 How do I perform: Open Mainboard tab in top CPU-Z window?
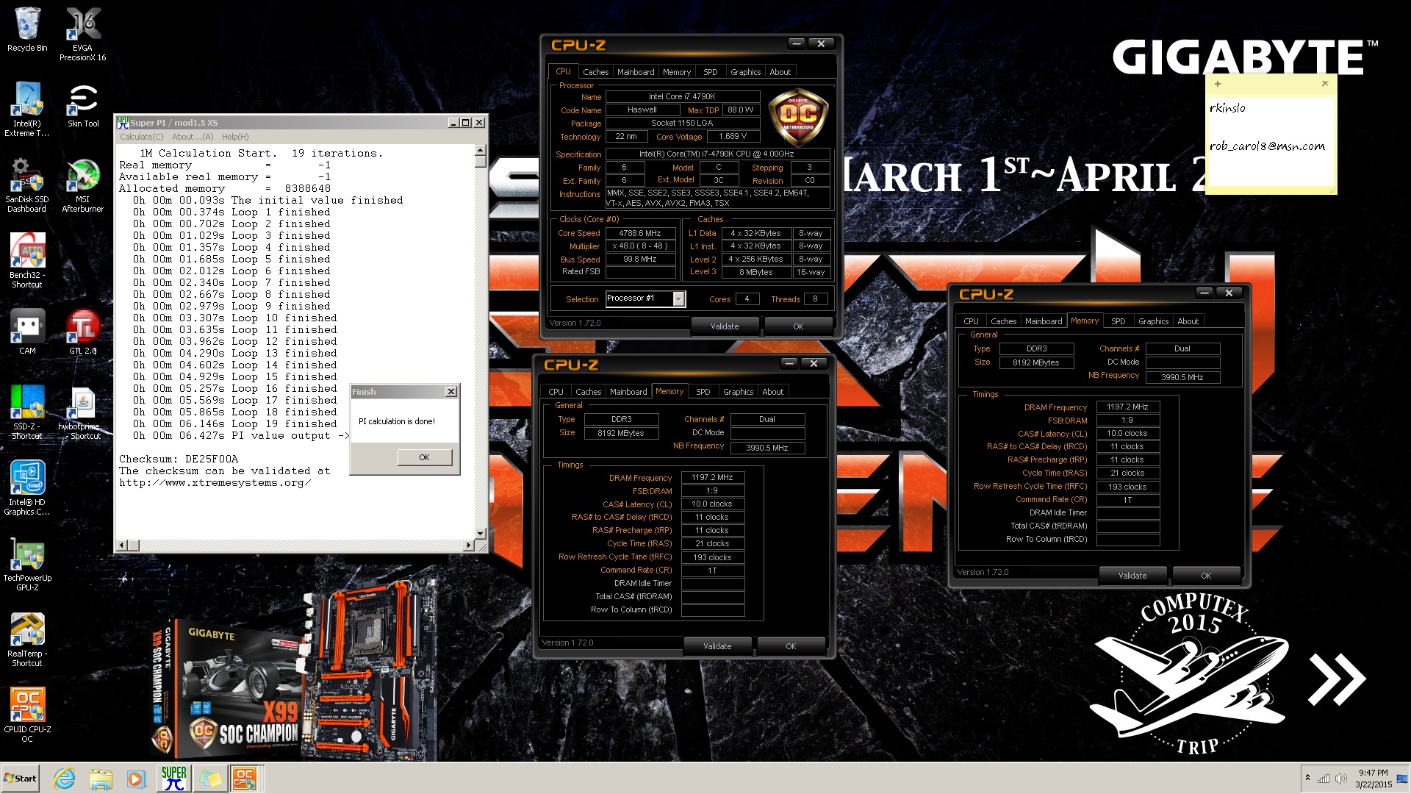[x=636, y=72]
